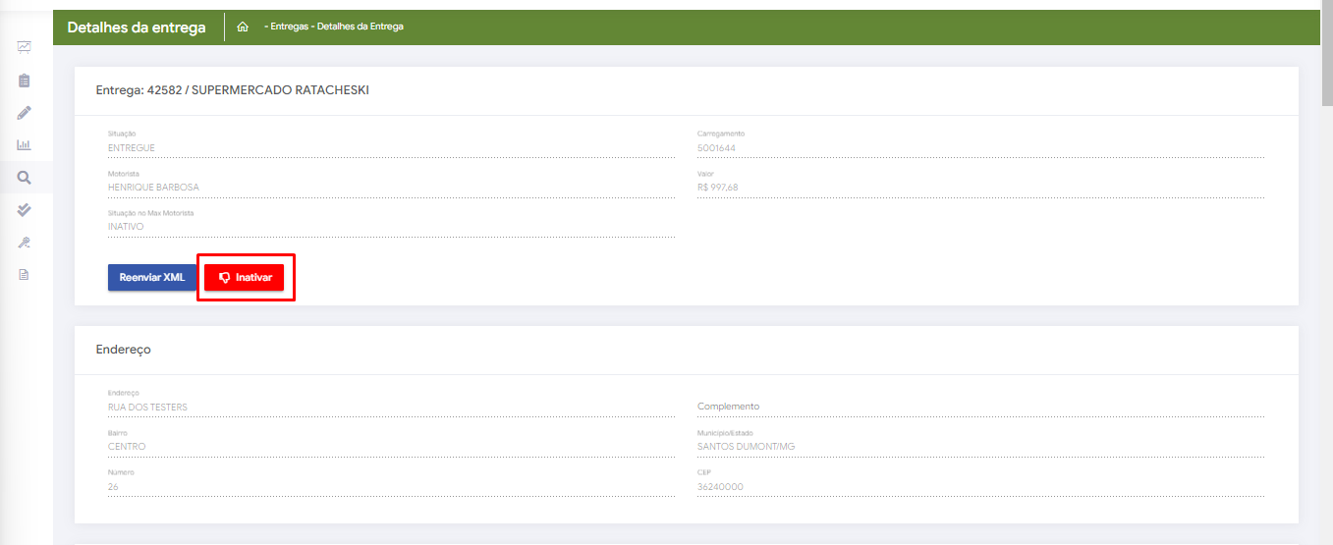
Task: Open the clipboard sidebar icon
Action: point(25,80)
